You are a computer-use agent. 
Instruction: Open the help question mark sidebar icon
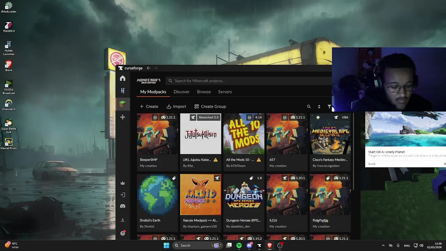123,233
